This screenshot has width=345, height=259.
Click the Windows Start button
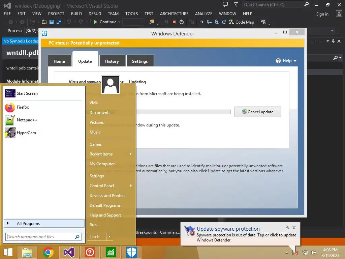[x=8, y=252]
